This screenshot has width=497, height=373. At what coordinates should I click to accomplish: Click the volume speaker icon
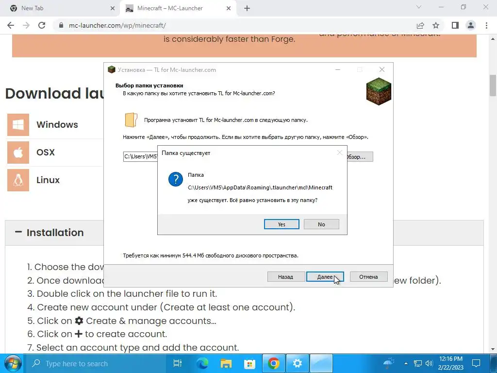429,363
